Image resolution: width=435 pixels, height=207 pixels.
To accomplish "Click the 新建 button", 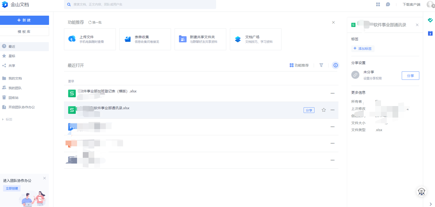I will point(24,20).
